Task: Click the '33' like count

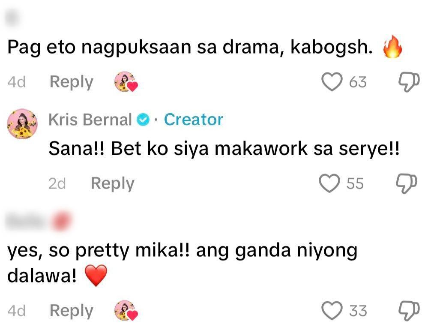Action: coord(358,310)
